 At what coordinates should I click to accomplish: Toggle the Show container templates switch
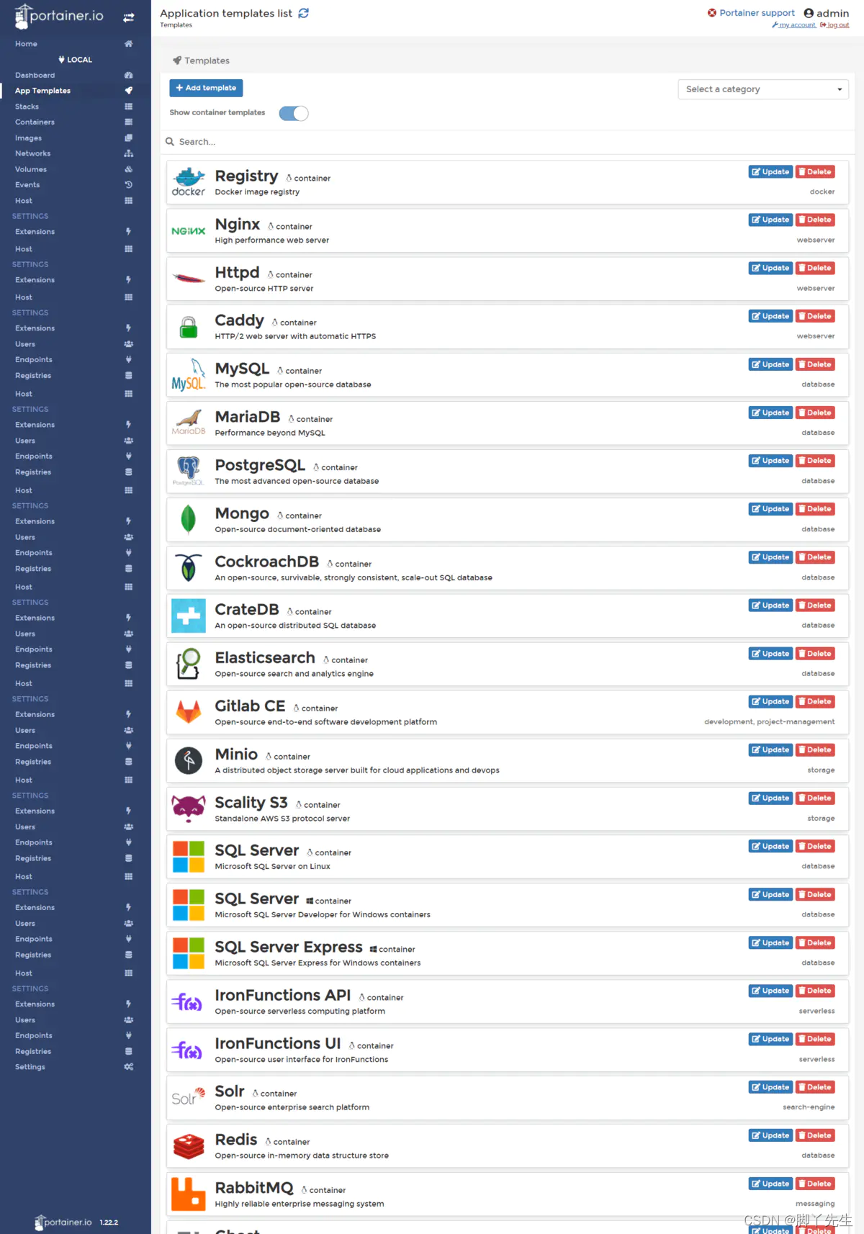294,113
